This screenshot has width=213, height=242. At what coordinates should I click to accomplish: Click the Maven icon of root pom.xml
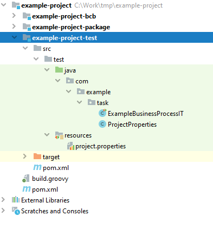pos(27,189)
